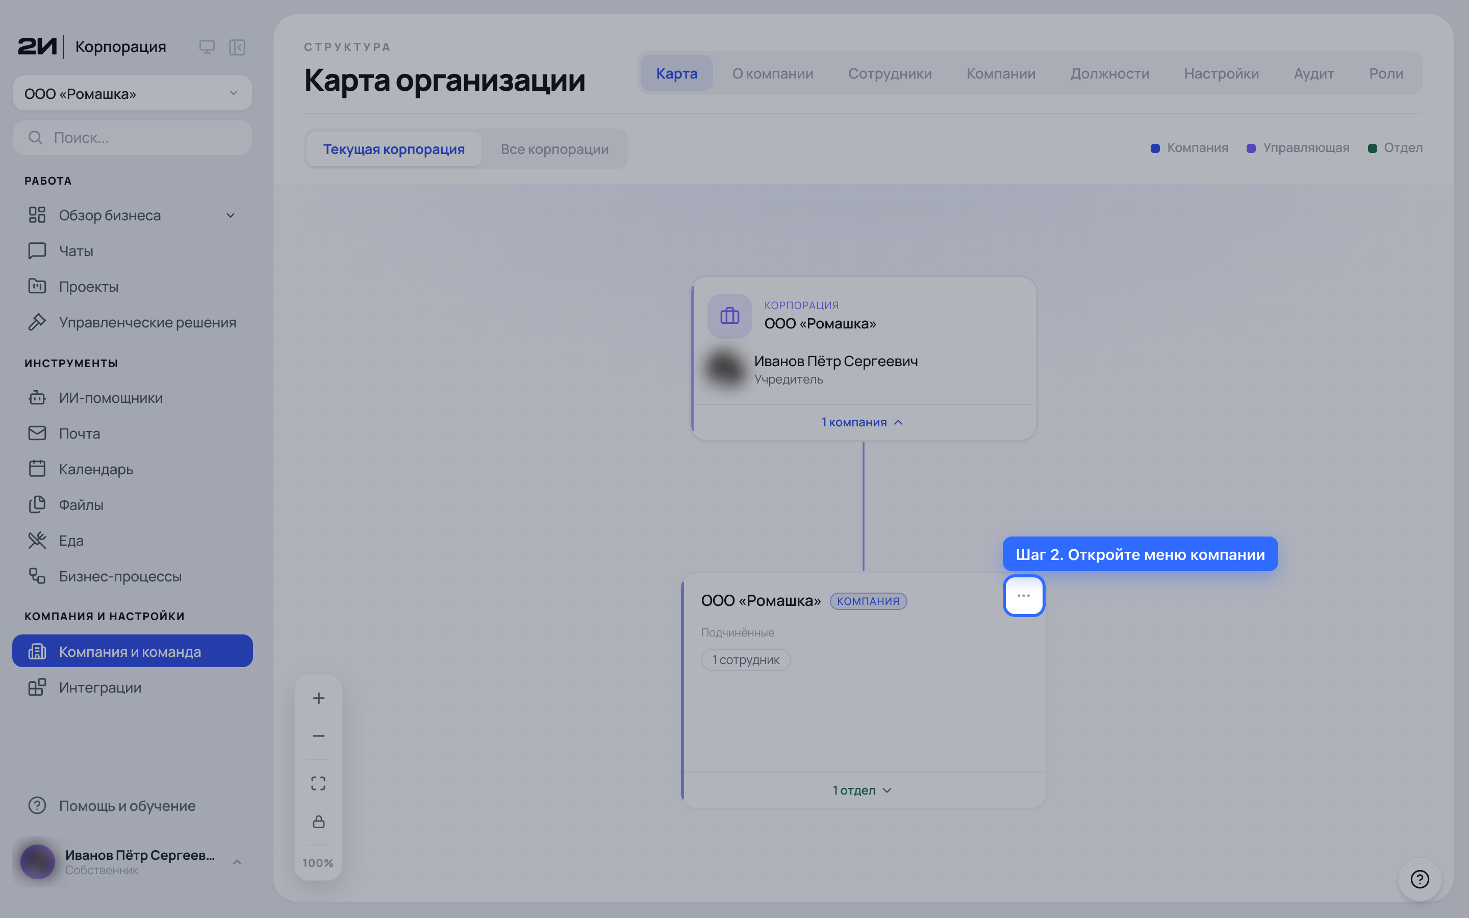Viewport: 1469px width, 918px height.
Task: Click the КОМПАНИЯ badge on company card
Action: coord(868,601)
